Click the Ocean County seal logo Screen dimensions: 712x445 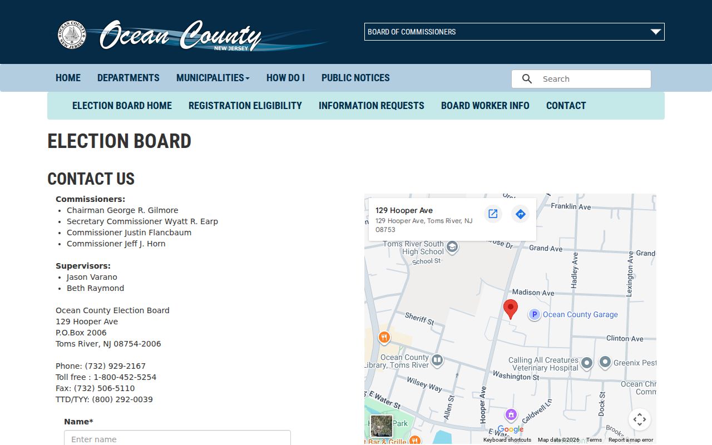(x=72, y=34)
